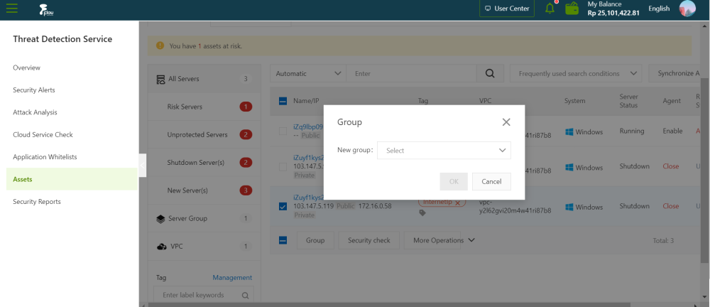Click Cancel in Group dialog

click(491, 181)
